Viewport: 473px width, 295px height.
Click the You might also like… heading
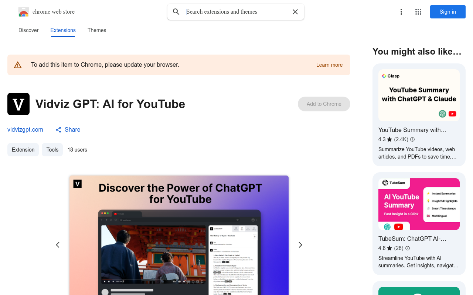pos(417,52)
